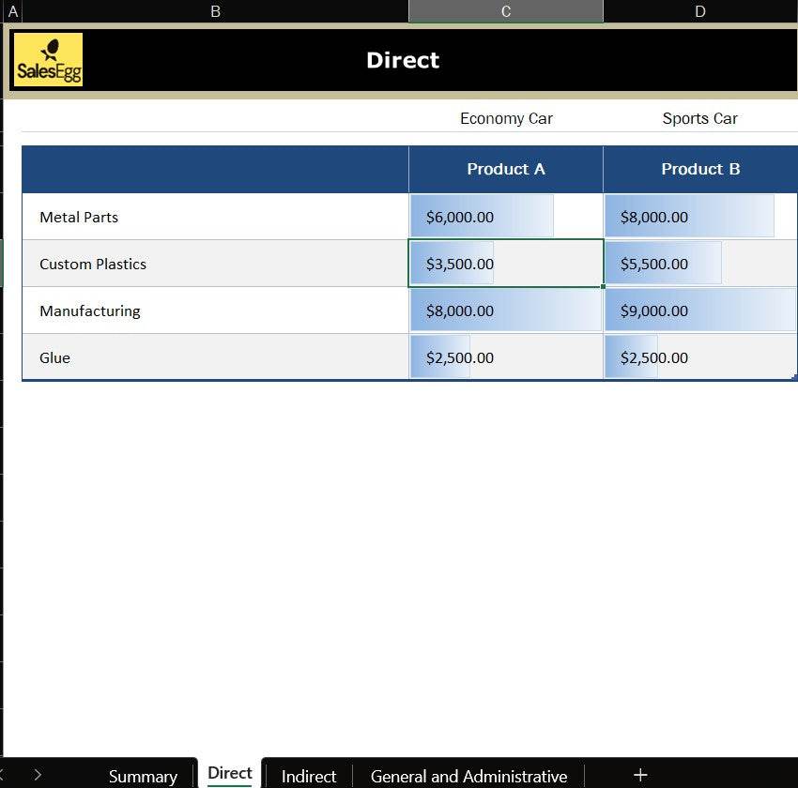Select column C header

coord(506,11)
